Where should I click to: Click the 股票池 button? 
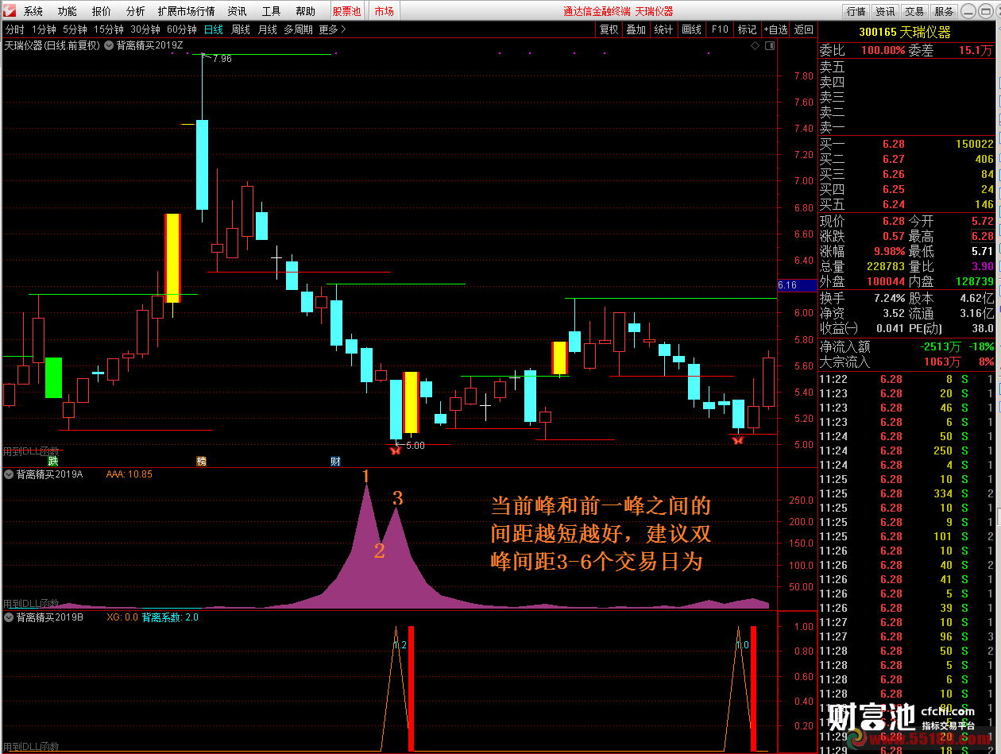(346, 11)
